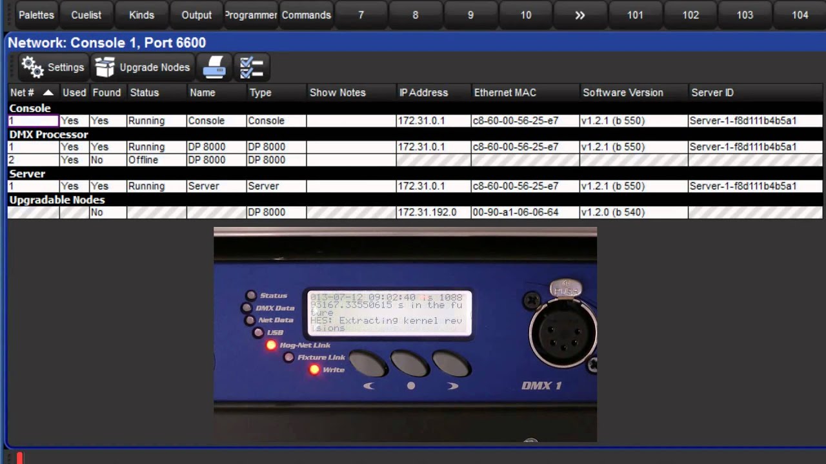Click the checklist configure icon
This screenshot has height=464, width=826.
tap(251, 67)
